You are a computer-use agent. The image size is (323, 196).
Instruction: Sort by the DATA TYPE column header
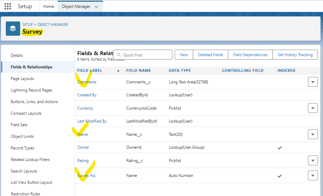click(x=180, y=70)
